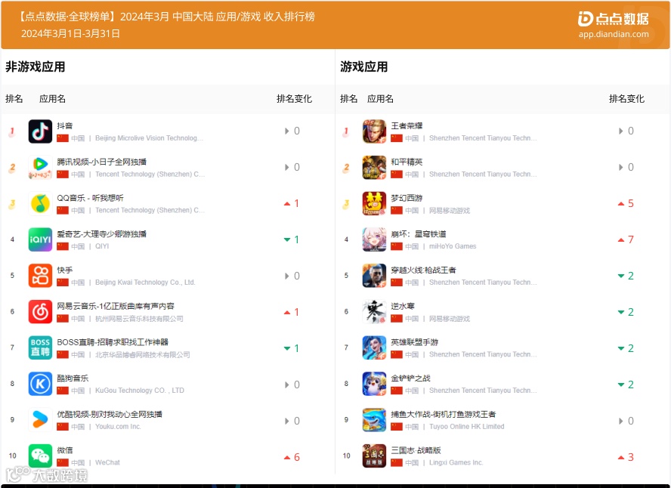Select the 金铲铲之战 game icon
The height and width of the screenshot is (488, 671).
[x=374, y=384]
